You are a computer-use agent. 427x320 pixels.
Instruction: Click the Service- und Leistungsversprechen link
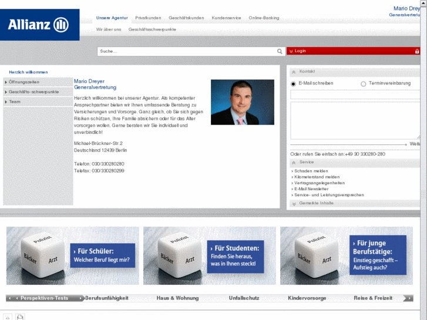329,195
